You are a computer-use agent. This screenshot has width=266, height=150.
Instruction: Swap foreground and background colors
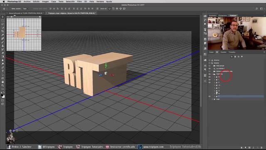[4, 92]
